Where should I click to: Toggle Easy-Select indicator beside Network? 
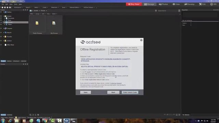point(1,32)
